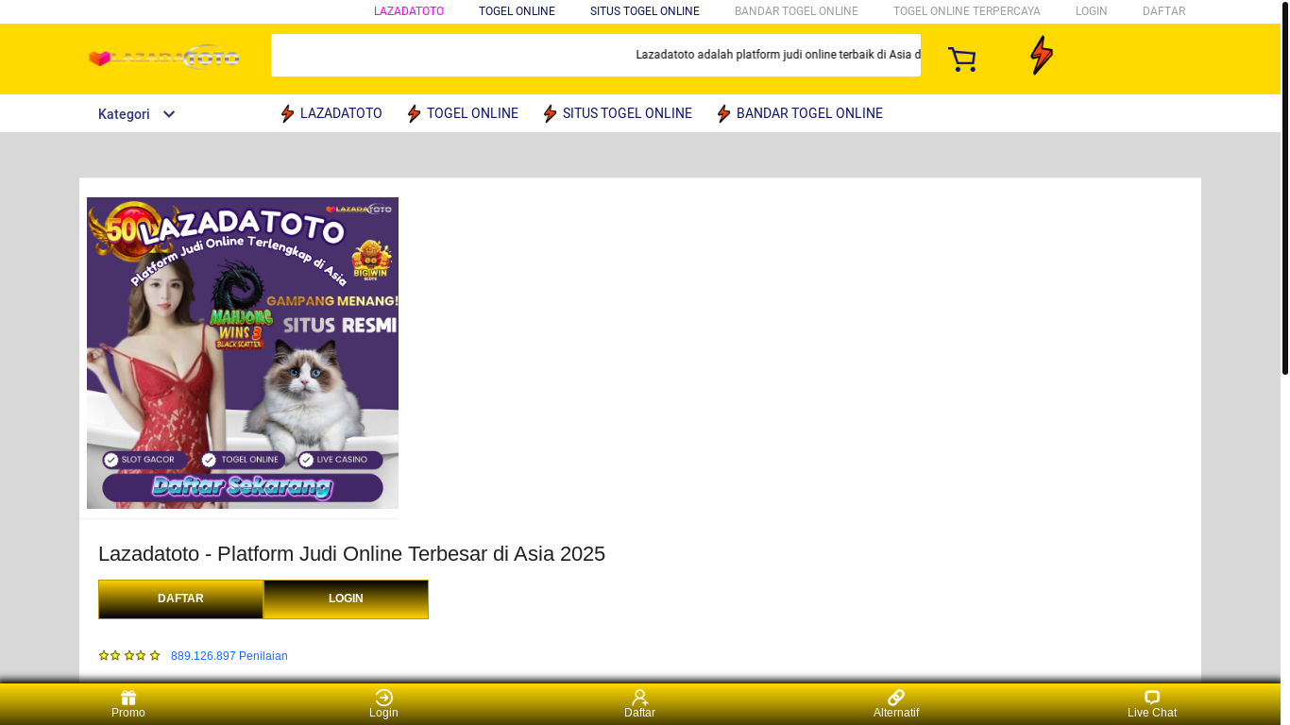Open TOGEL ONLINE TERPERCAYA in top menu

(x=967, y=11)
